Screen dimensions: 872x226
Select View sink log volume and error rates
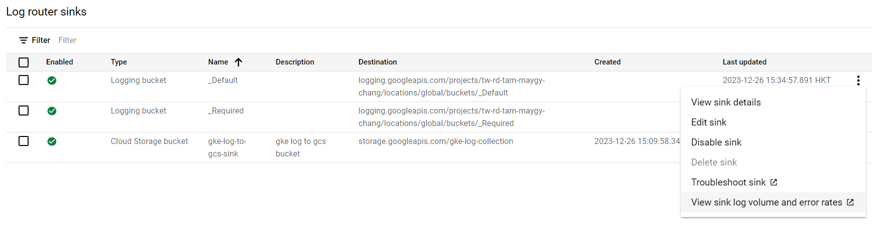coord(766,202)
